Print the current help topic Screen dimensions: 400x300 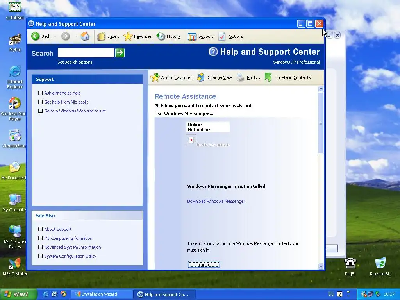pyautogui.click(x=248, y=77)
